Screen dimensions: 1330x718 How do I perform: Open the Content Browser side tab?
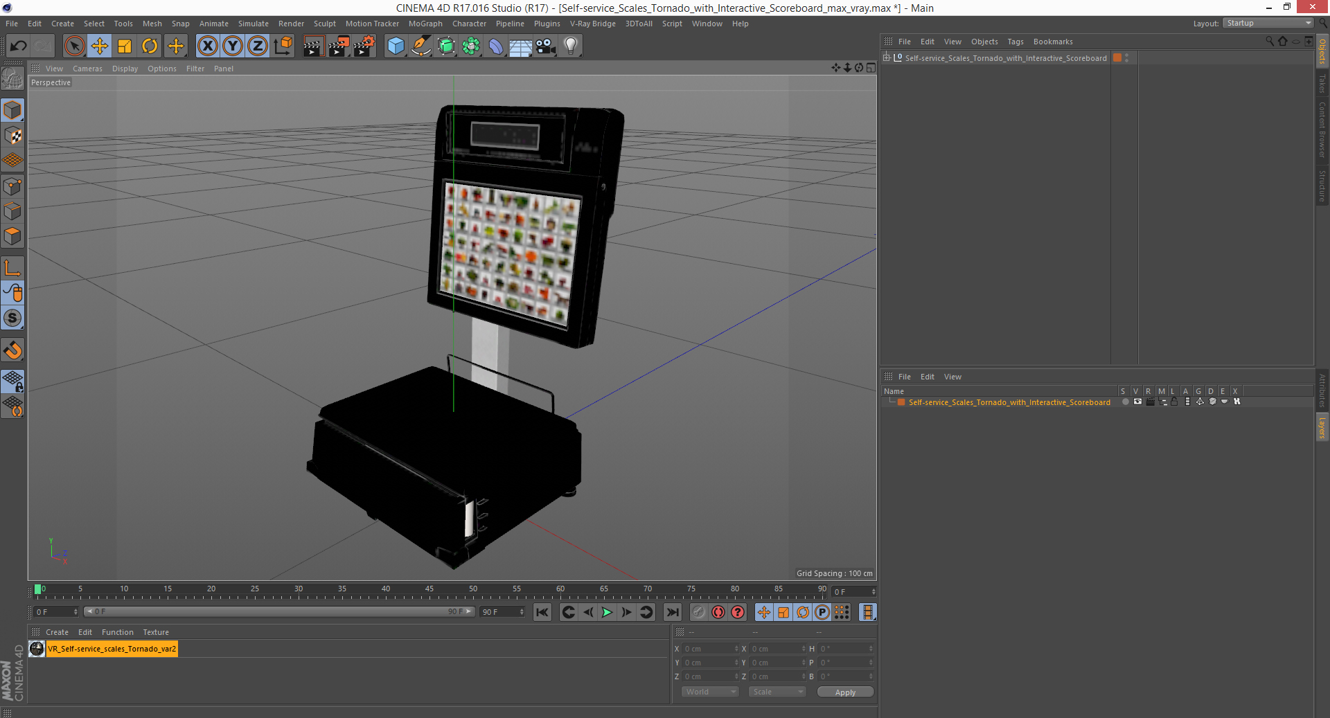point(1322,129)
